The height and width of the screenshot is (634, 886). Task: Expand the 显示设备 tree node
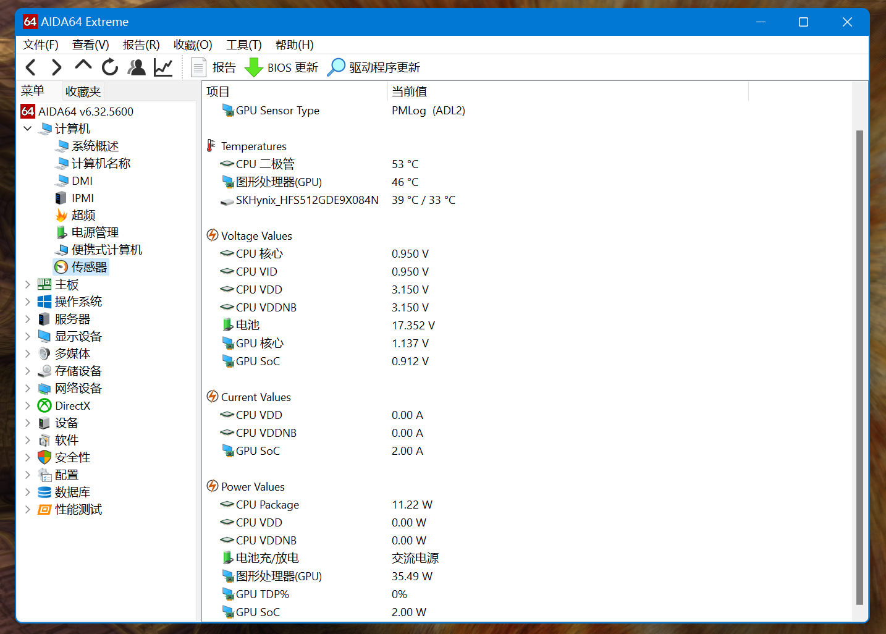(27, 336)
